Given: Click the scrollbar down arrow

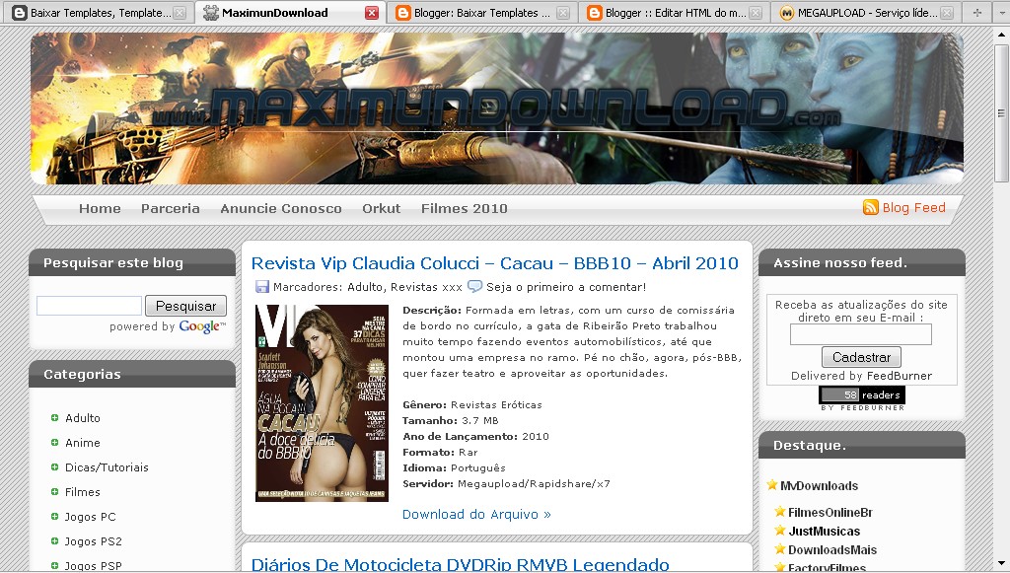Looking at the screenshot, I should (1002, 563).
